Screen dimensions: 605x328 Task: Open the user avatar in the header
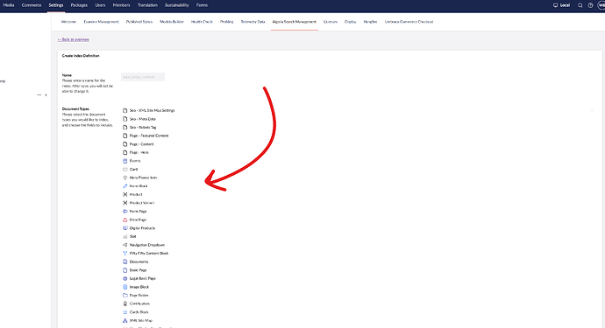[601, 5]
